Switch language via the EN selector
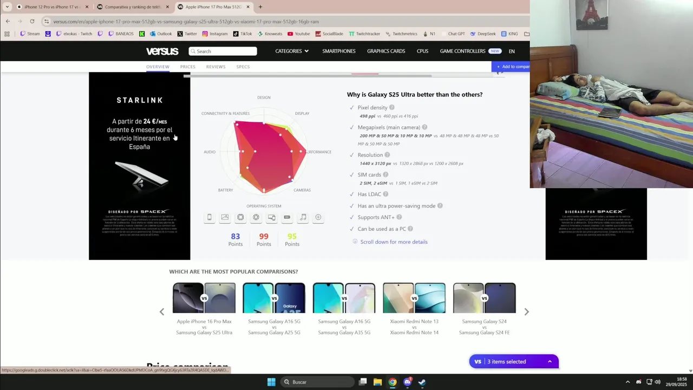 click(x=512, y=51)
